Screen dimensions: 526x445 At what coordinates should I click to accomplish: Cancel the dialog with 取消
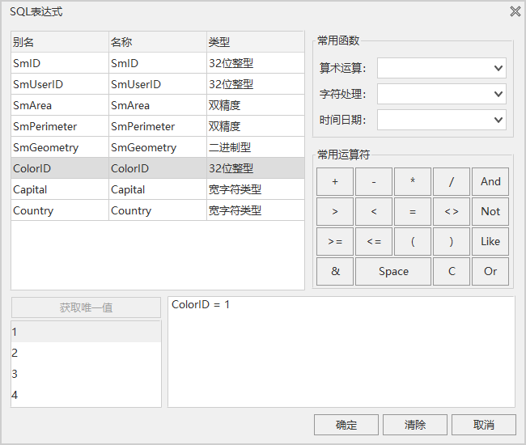click(x=484, y=425)
